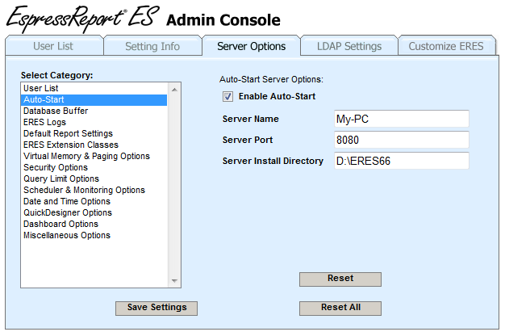Click the category list scroll down arrow
Viewport: 505px width, 336px height.
174,280
